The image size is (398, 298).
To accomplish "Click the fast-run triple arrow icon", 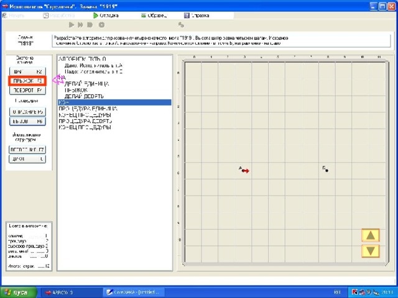I will [x=90, y=25].
